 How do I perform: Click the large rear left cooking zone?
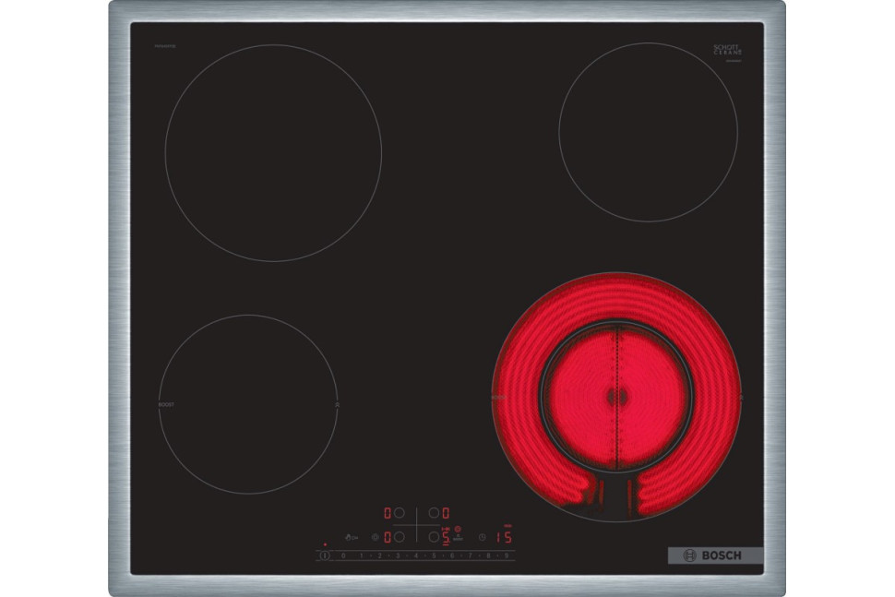coord(273,153)
